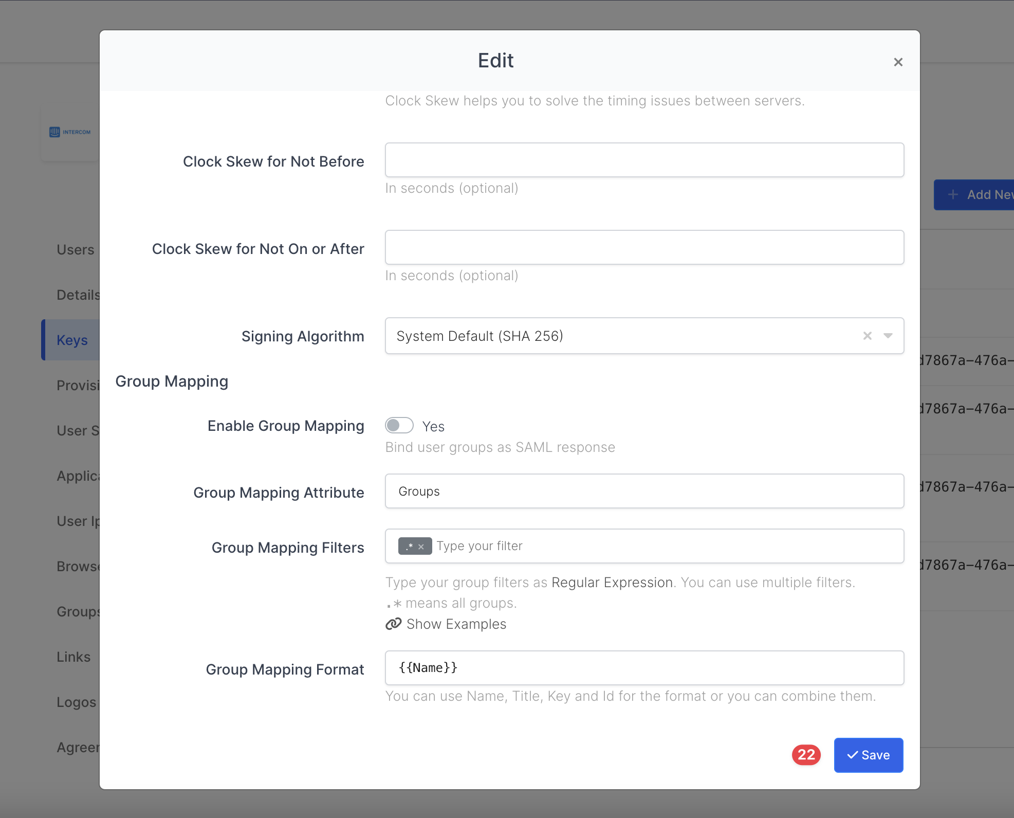
Task: Open the Users sidebar tab
Action: point(75,250)
